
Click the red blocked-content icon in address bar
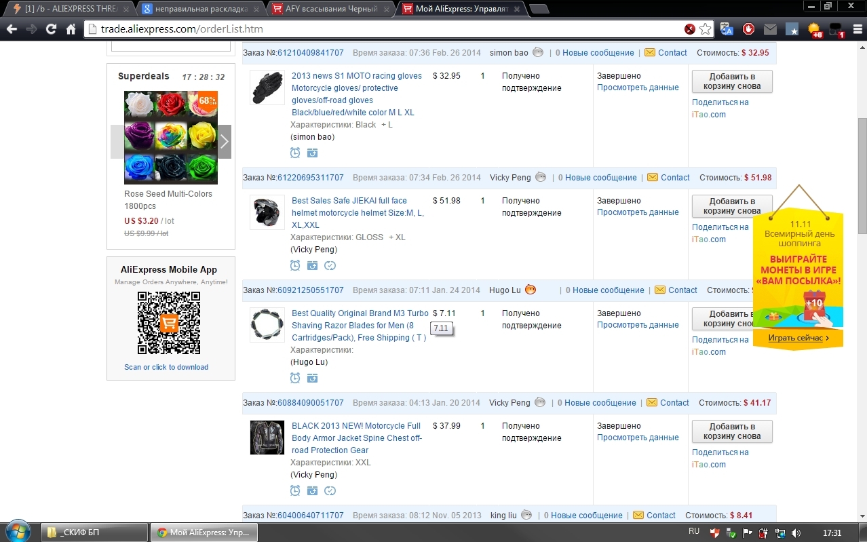coord(689,29)
